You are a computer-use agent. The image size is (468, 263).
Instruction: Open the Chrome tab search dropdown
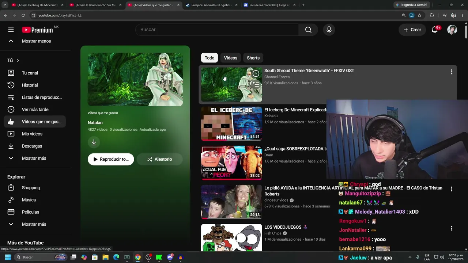[5, 5]
